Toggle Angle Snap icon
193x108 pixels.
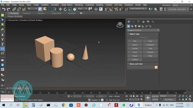(111, 9)
